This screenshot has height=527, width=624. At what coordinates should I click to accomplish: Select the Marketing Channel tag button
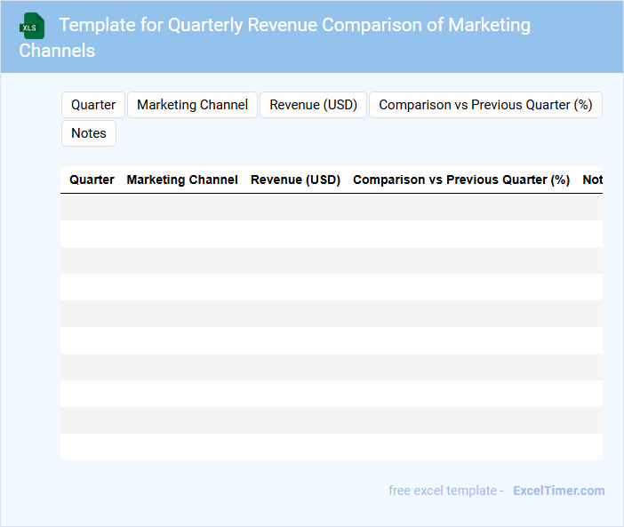(192, 105)
